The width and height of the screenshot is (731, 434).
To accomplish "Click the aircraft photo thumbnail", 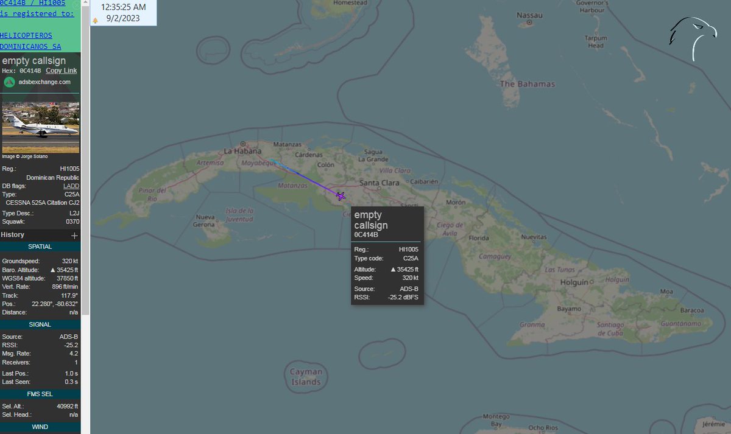I will pyautogui.click(x=40, y=126).
